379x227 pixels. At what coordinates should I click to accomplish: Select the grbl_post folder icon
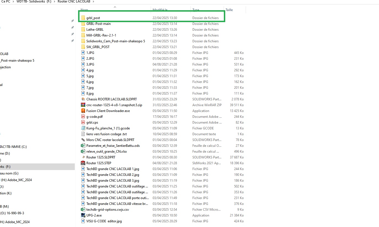point(83,18)
